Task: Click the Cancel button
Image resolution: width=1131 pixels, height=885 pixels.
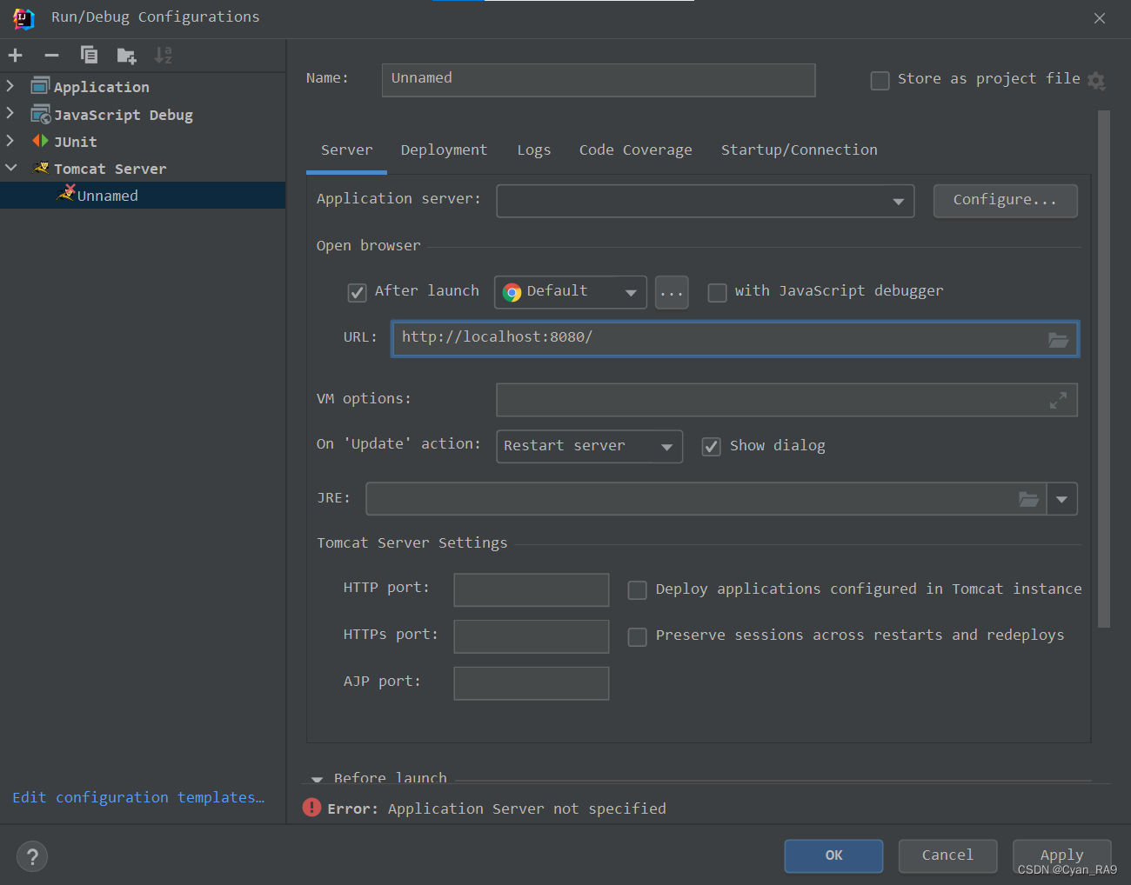Action: 947,855
